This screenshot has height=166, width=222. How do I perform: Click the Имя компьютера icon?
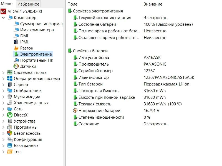16,30
